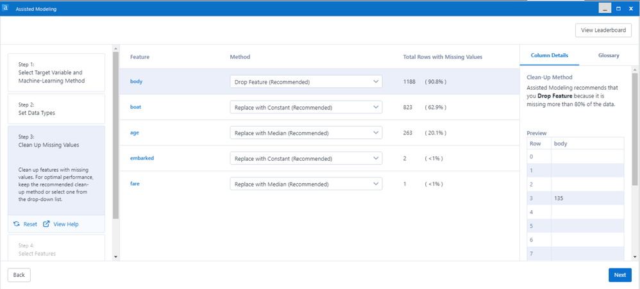
Task: Click the Reset refresh icon
Action: click(x=17, y=224)
